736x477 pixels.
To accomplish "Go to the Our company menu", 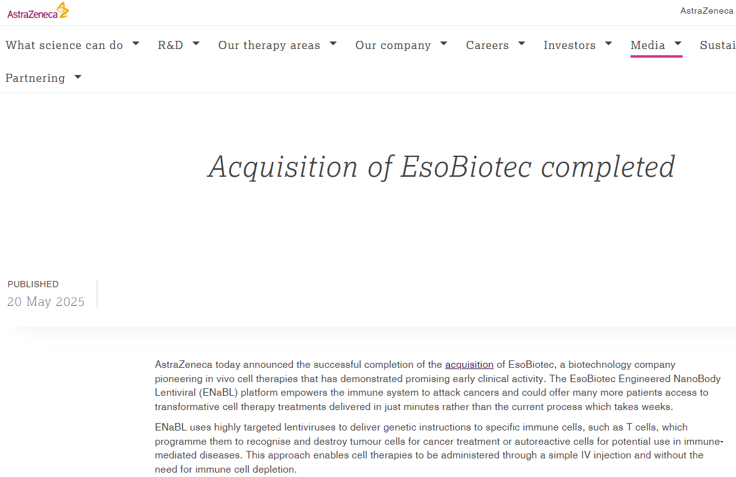I will (393, 45).
